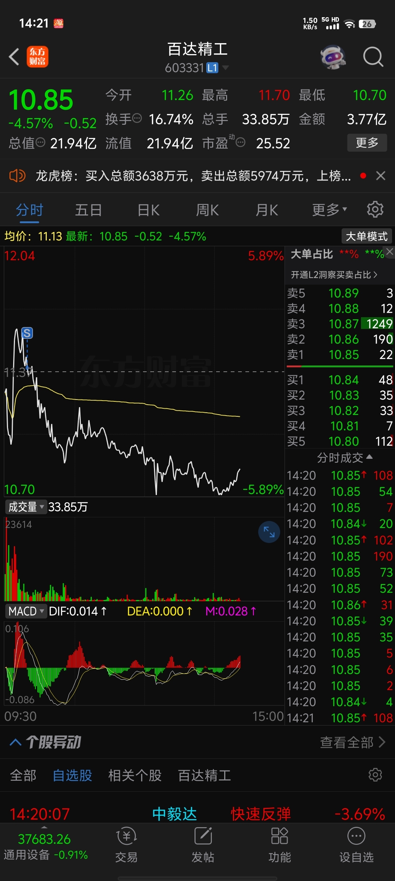The height and width of the screenshot is (881, 395).
Task: Tap the 大单占比 title
Action: [x=312, y=254]
